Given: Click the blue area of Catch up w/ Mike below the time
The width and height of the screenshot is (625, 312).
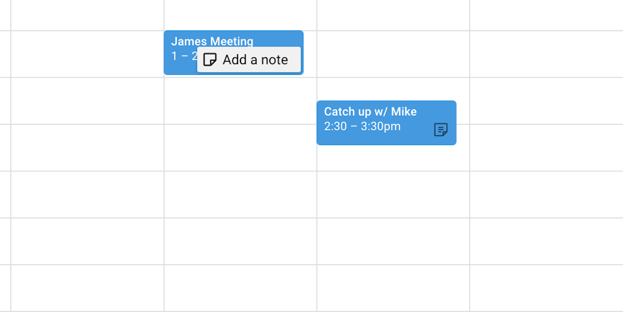Looking at the screenshot, I should point(366,139).
